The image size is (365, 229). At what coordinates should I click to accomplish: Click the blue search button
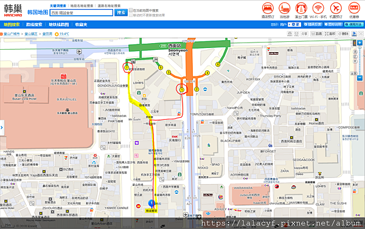121,13
